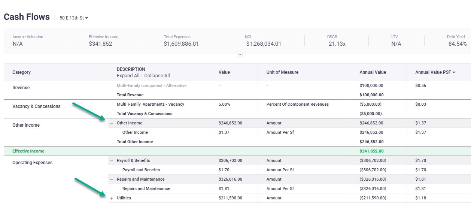Collapse the summary metrics panel chevron
The image size is (471, 208).
(x=240, y=54)
